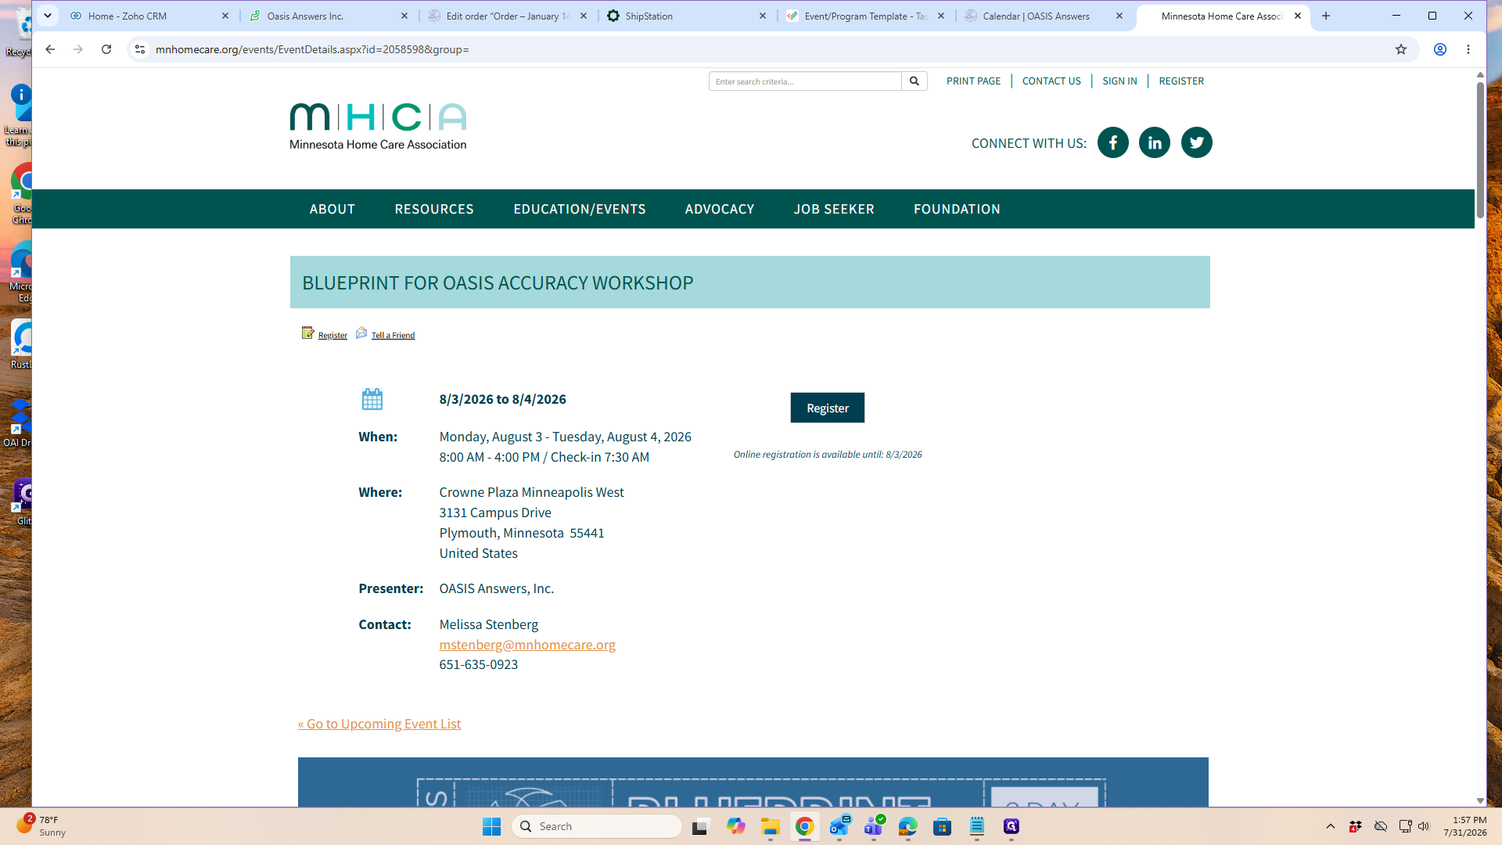Open Chrome profile icon

[x=1439, y=49]
